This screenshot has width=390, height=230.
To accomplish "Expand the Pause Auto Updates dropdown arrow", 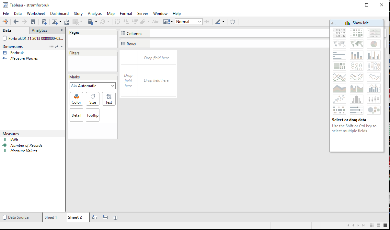I will [96, 22].
